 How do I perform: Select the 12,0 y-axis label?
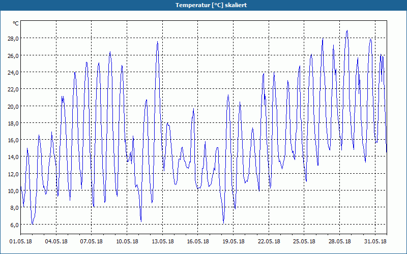coord(13,174)
